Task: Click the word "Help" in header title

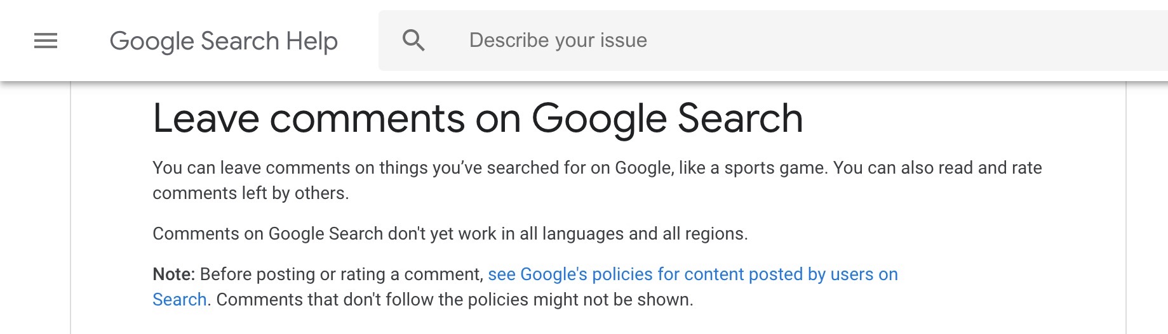Action: [312, 41]
